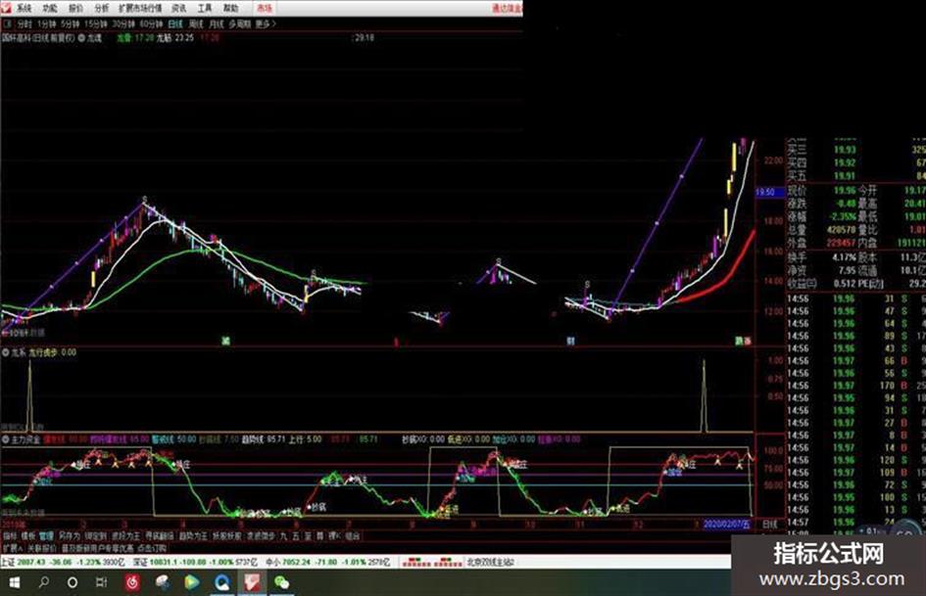Switch to the 60分钟 period
The image size is (926, 596).
tap(151, 24)
